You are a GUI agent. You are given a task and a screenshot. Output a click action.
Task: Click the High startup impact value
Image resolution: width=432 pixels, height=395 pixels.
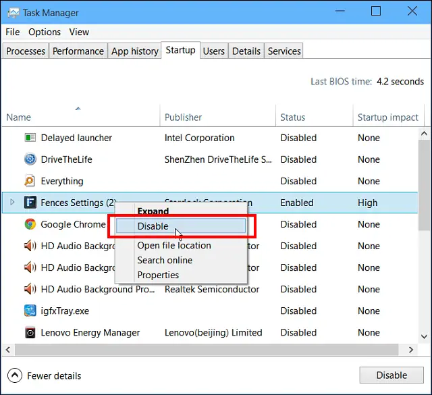[367, 203]
